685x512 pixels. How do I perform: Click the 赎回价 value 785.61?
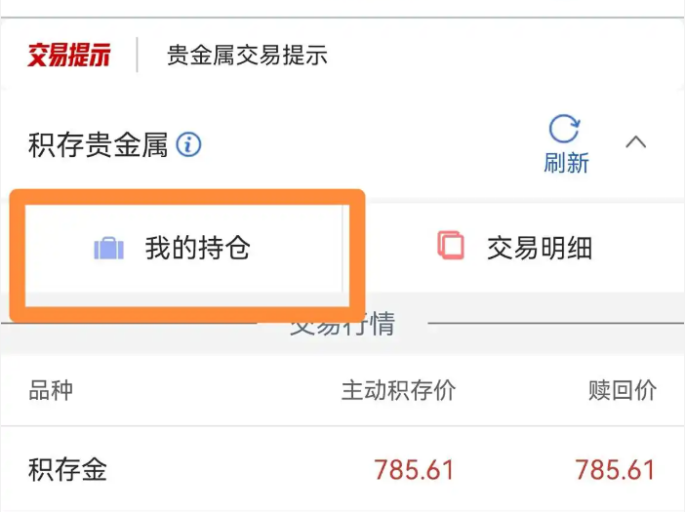615,470
